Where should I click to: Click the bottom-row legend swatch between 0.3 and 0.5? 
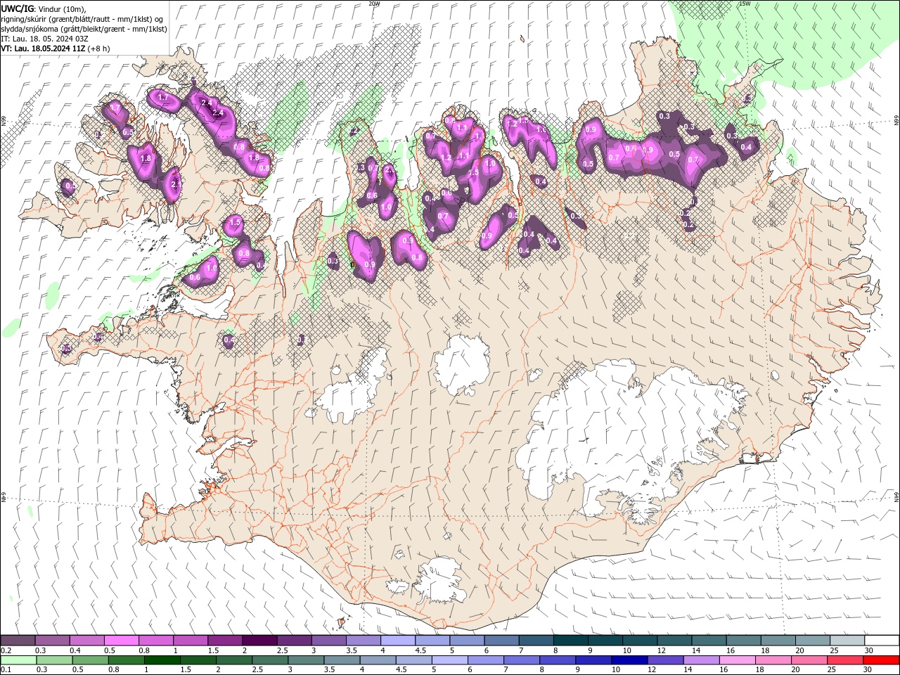click(x=55, y=660)
